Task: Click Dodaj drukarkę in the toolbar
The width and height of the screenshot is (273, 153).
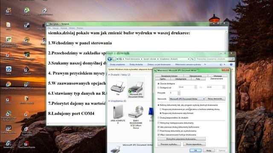Action: point(136,64)
